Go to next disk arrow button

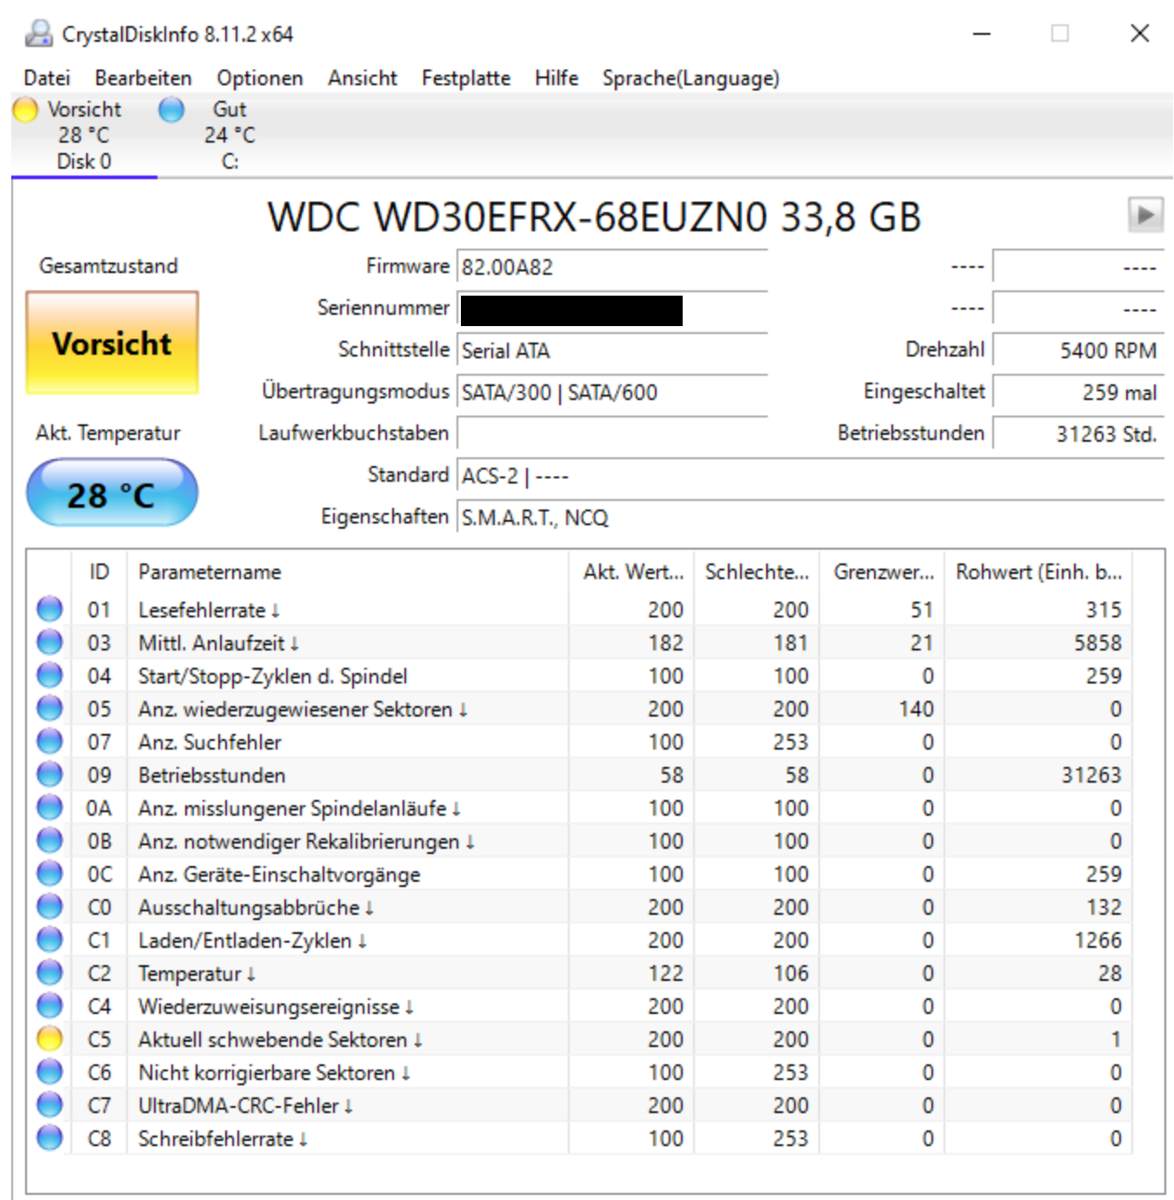(x=1145, y=215)
